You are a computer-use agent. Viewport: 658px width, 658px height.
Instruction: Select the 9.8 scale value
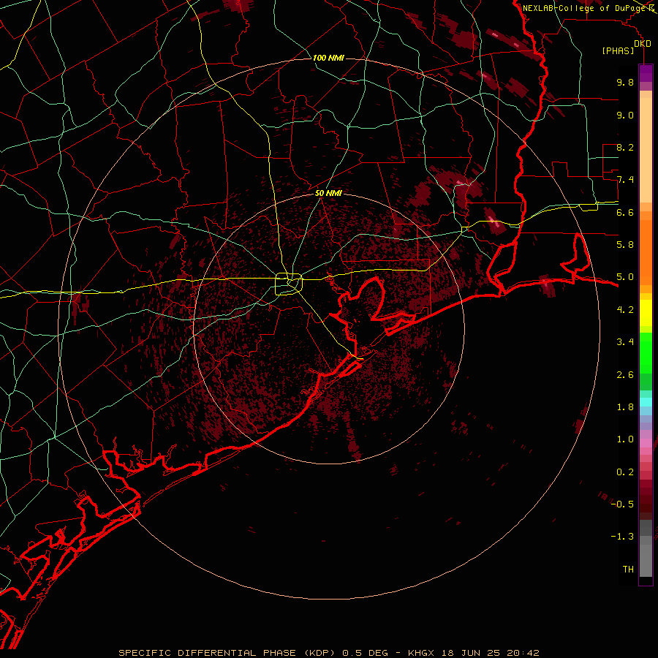click(625, 82)
